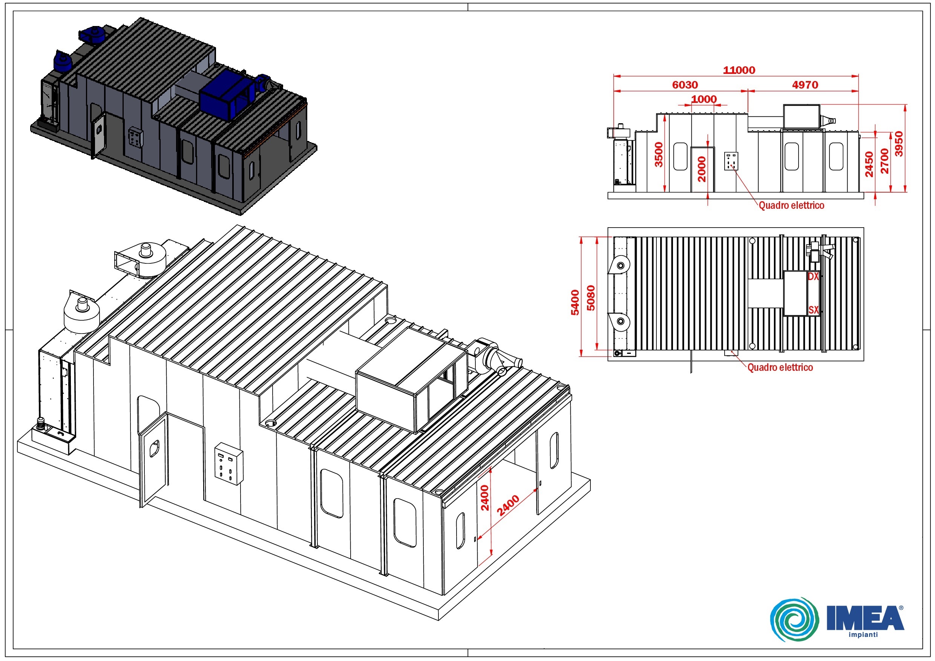Click the diagonal 2400 opening width dimension
935x661 pixels.
[x=508, y=505]
